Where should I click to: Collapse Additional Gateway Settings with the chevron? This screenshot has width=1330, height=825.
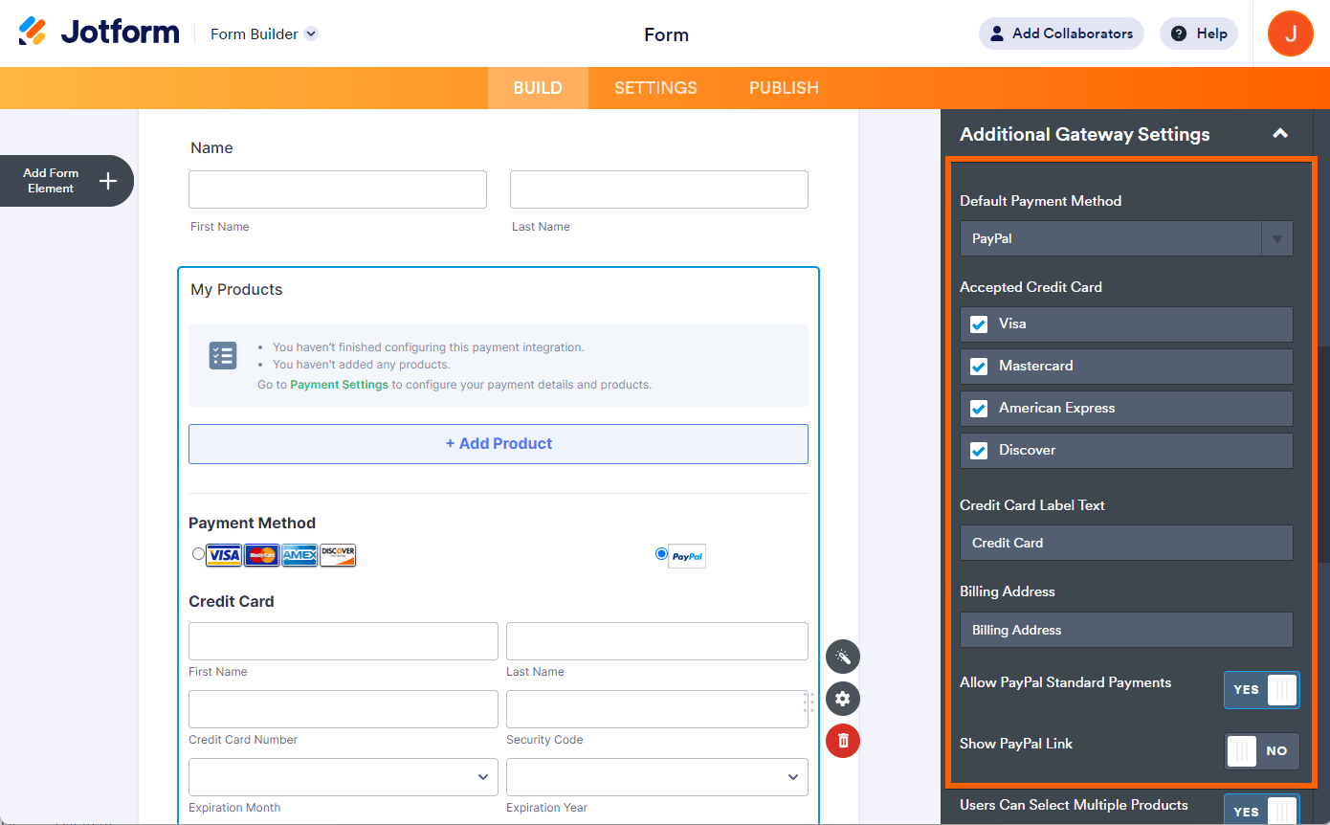click(x=1280, y=134)
